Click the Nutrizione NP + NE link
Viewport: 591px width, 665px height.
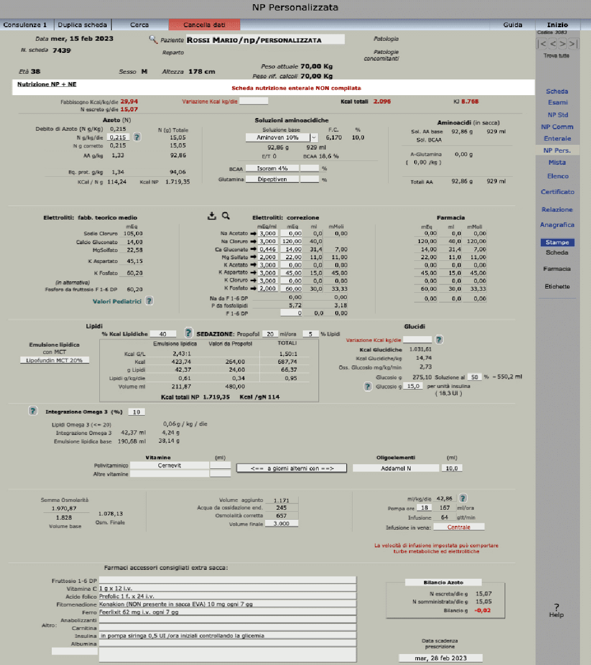pos(47,84)
